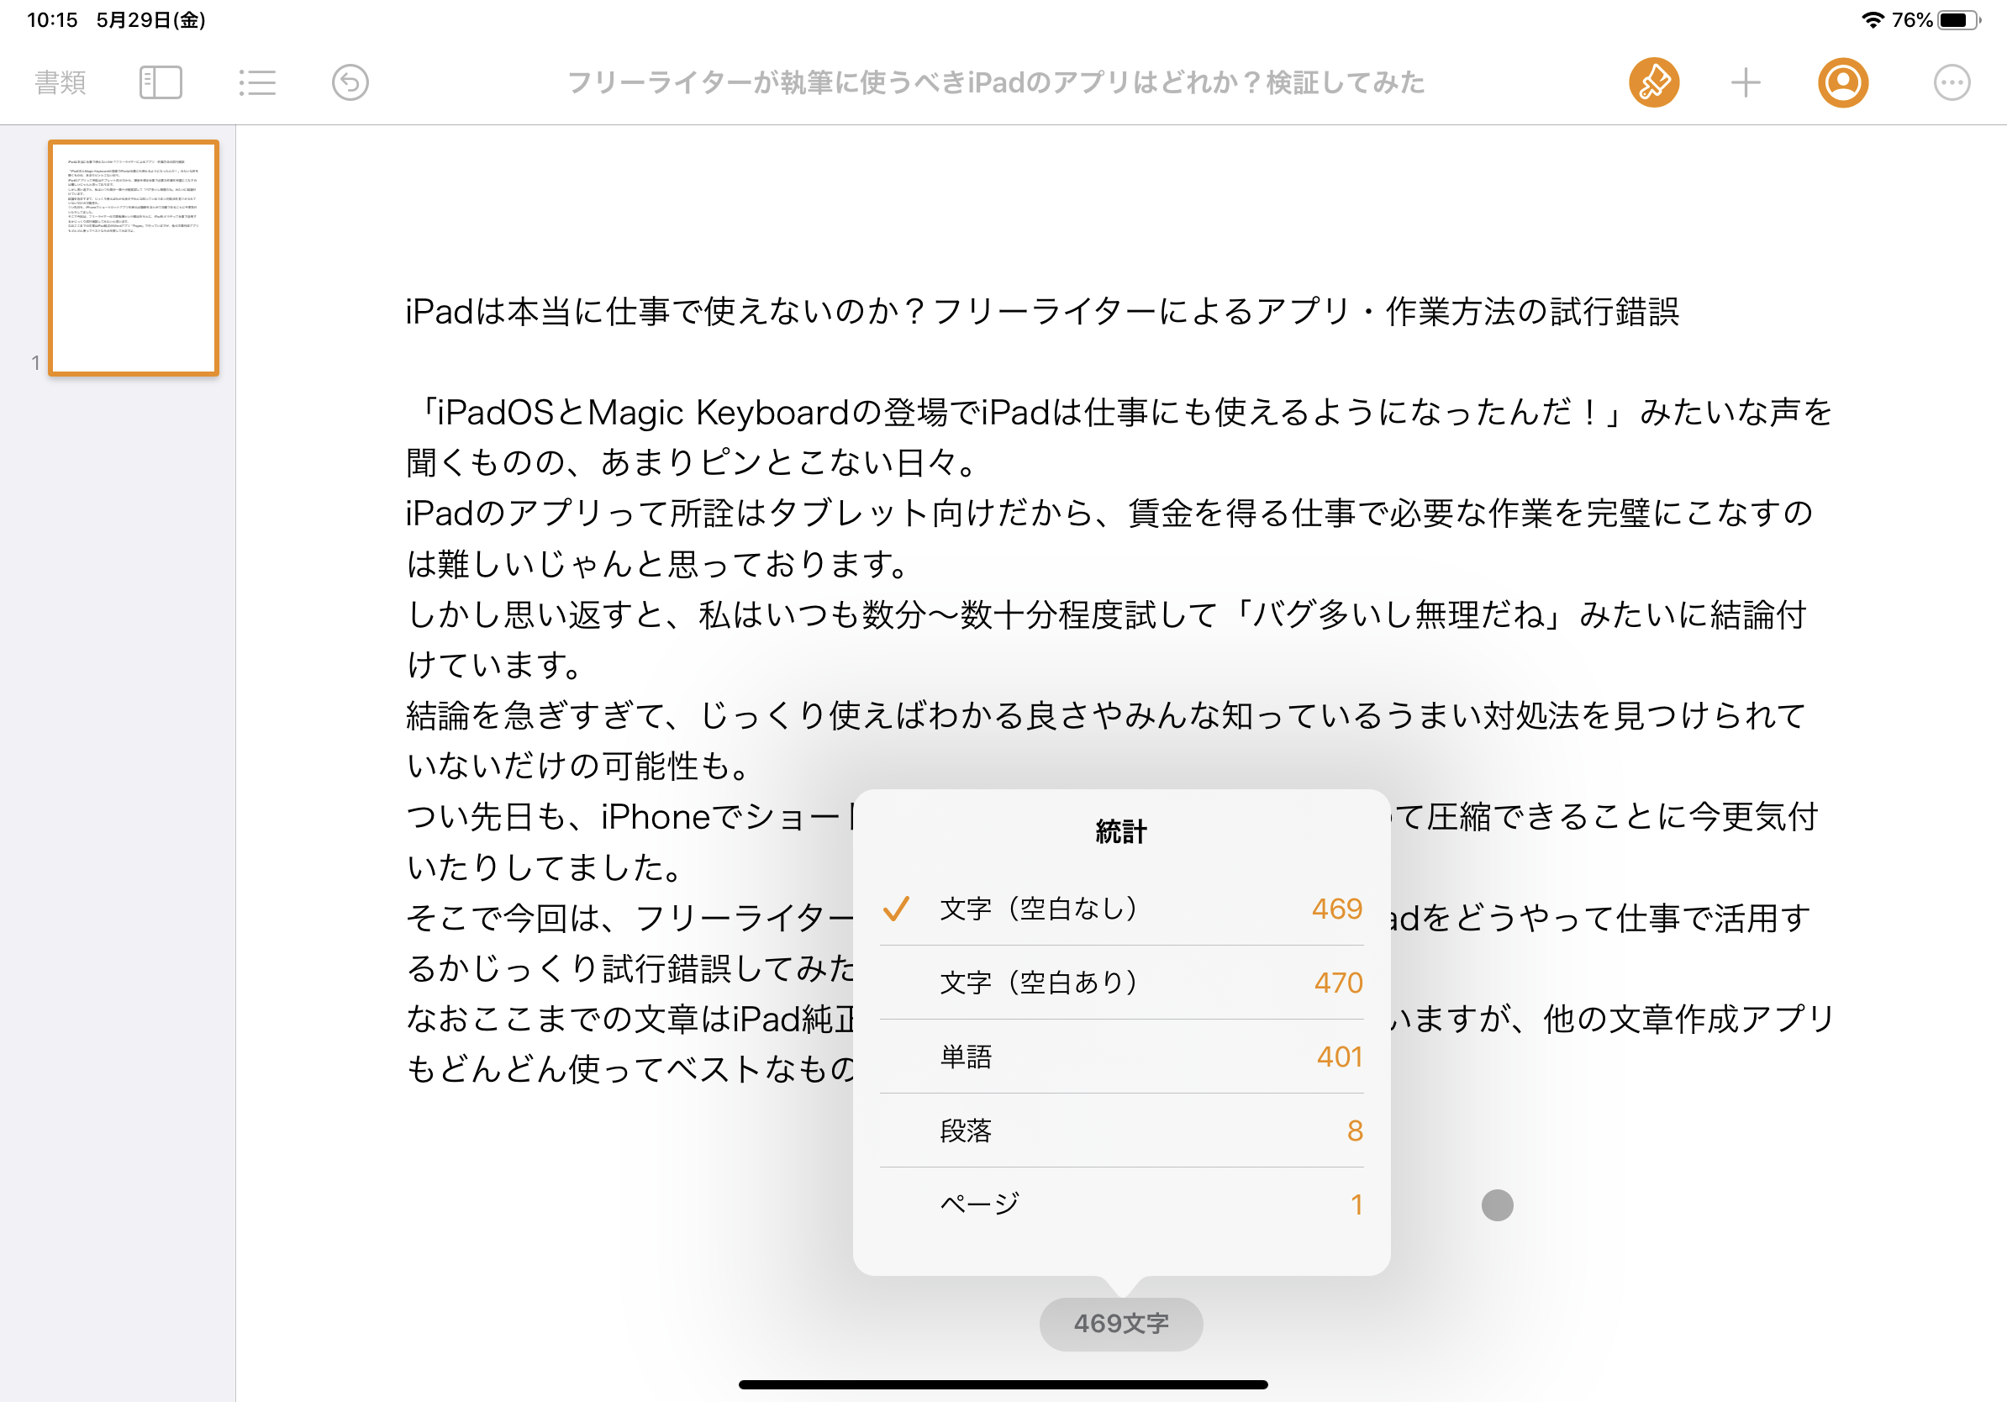
Task: Tap the 469文字 word count pill
Action: coord(1120,1323)
